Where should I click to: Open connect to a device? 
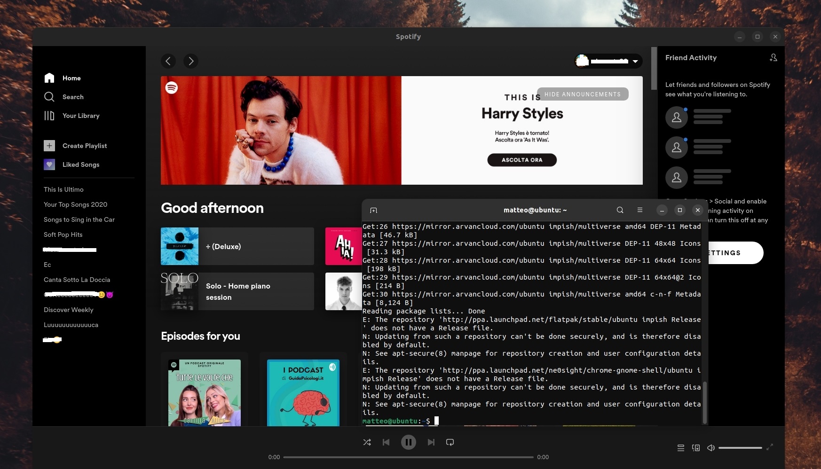(x=696, y=448)
